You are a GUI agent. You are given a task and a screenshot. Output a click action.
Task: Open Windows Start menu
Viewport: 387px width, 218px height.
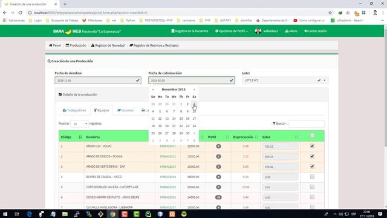[5, 214]
